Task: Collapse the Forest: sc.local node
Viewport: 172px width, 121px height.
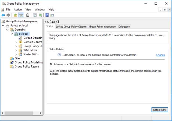Action: pyautogui.click(x=3, y=26)
